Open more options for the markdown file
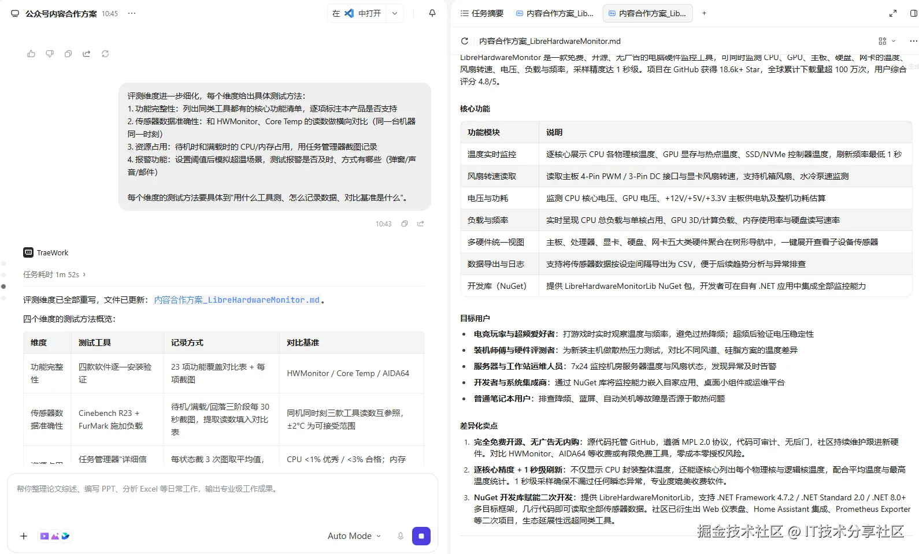This screenshot has width=919, height=554. [x=913, y=41]
